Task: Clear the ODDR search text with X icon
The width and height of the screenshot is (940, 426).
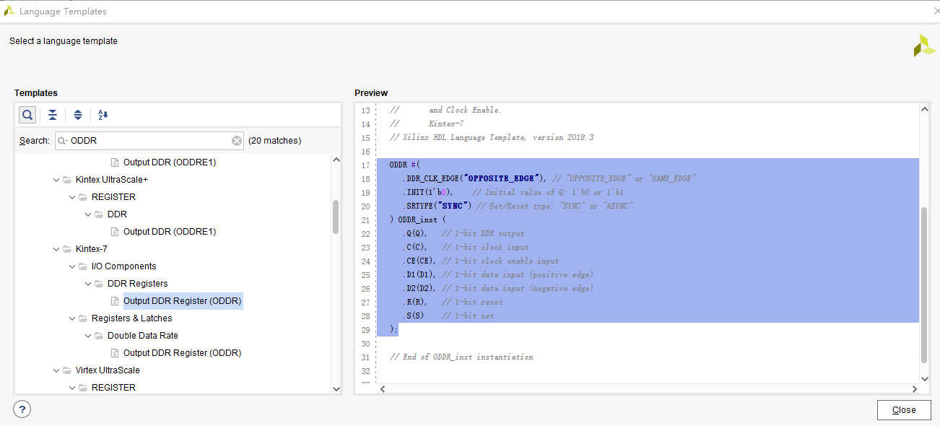Action: click(237, 141)
